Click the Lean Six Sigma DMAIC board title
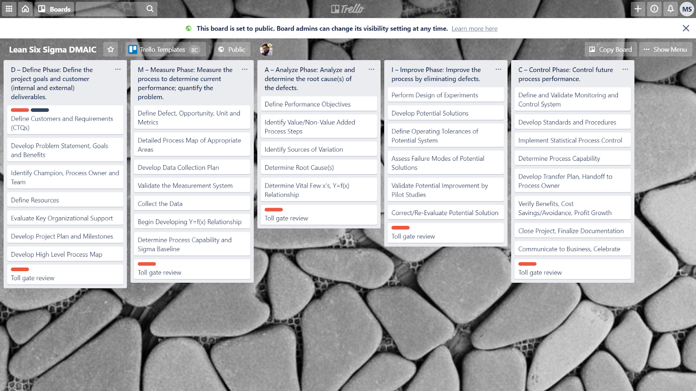This screenshot has width=696, height=391. pos(53,50)
